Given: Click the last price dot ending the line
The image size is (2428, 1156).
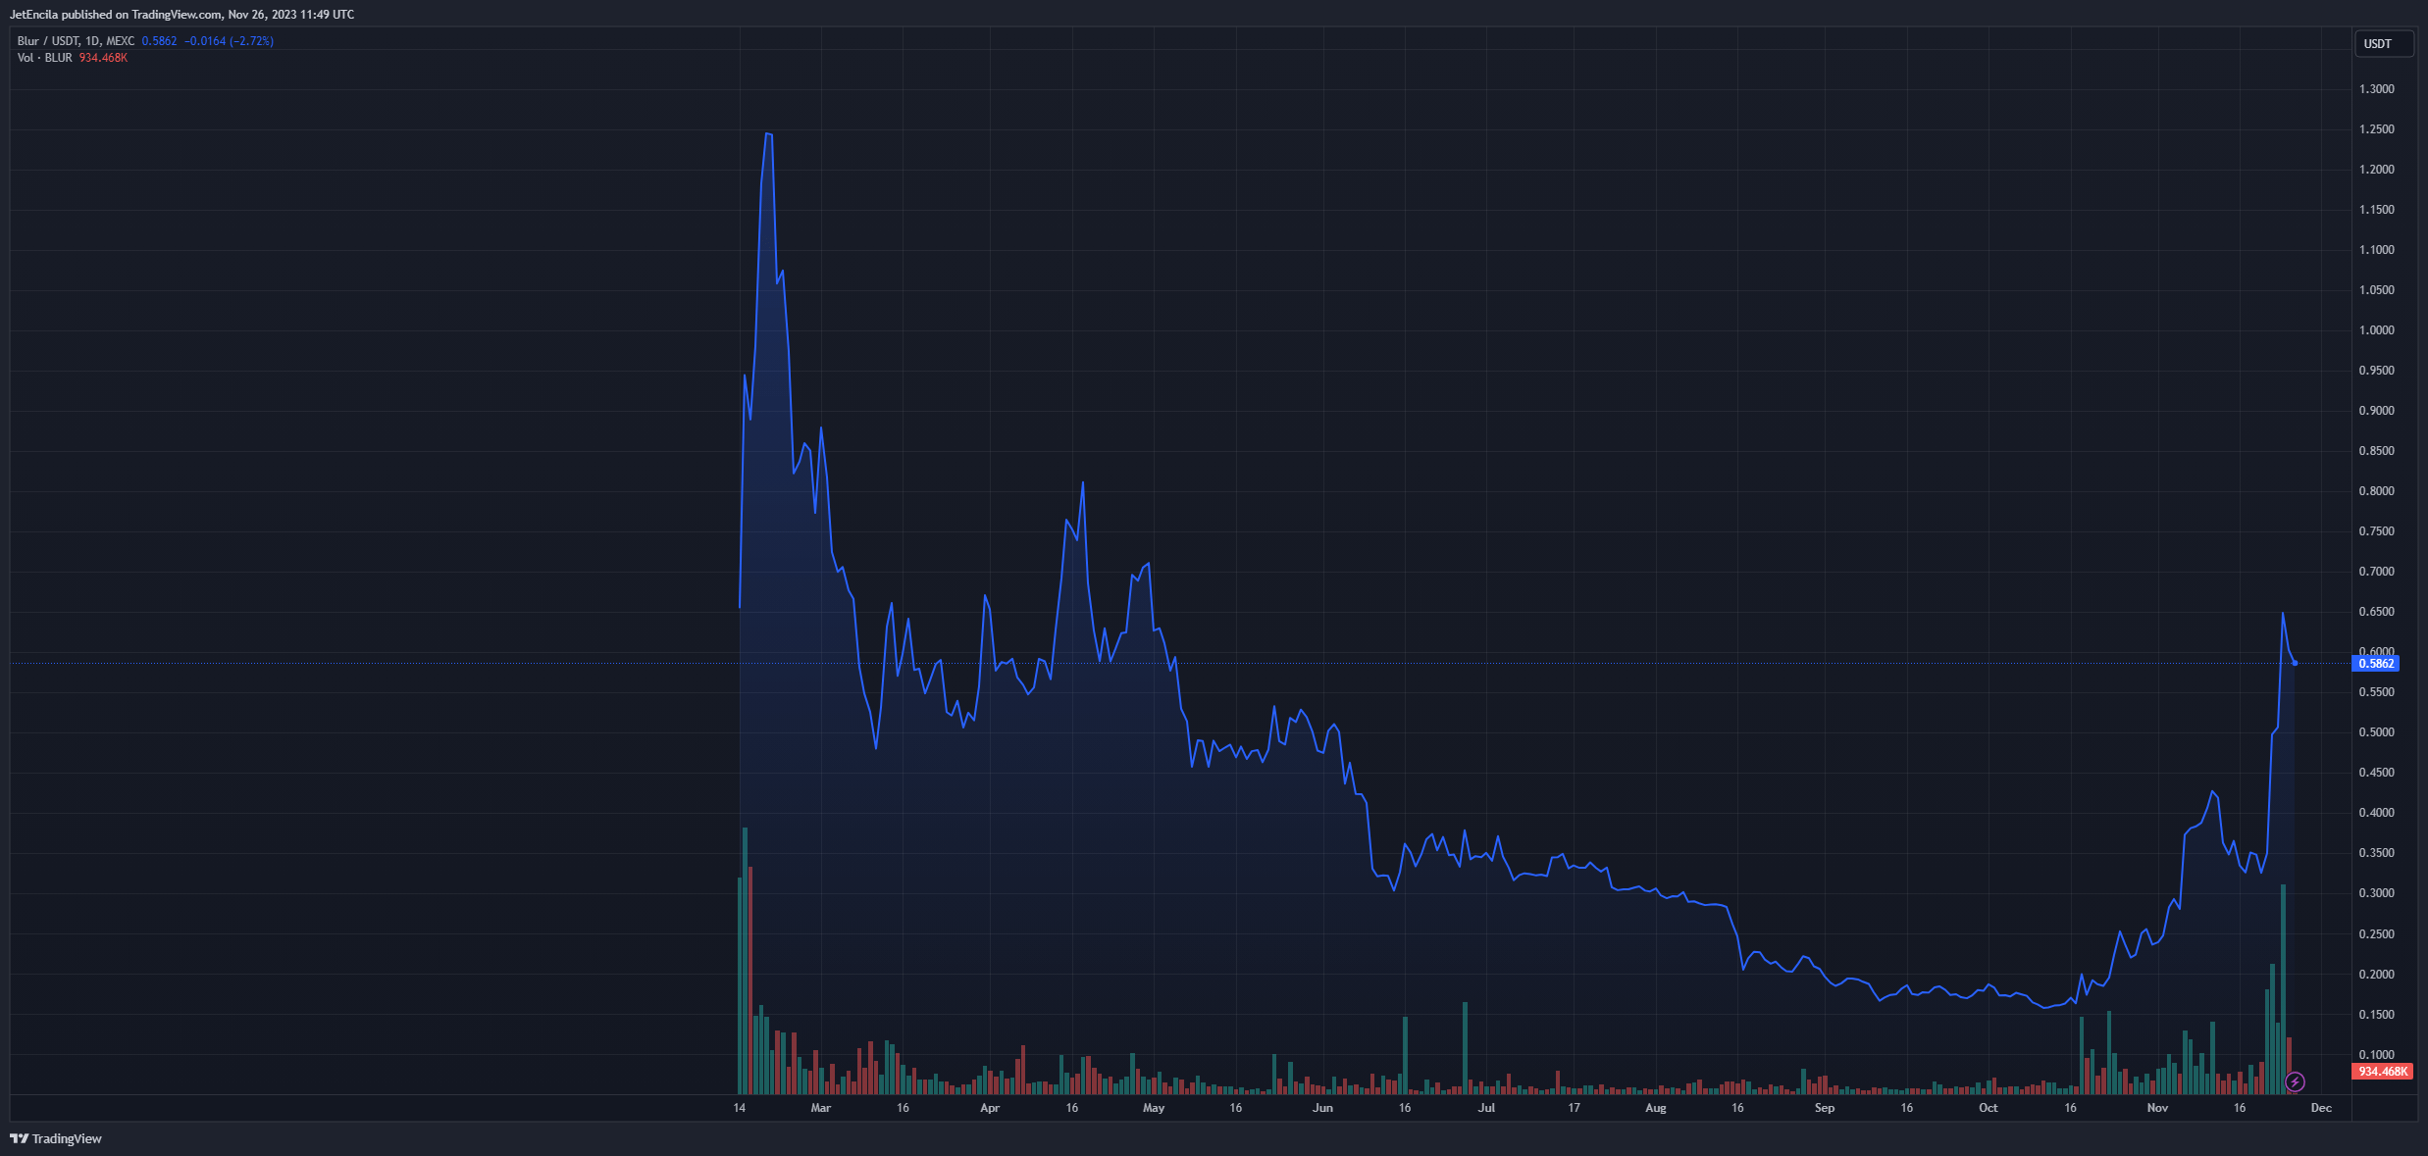Looking at the screenshot, I should pyautogui.click(x=2295, y=664).
